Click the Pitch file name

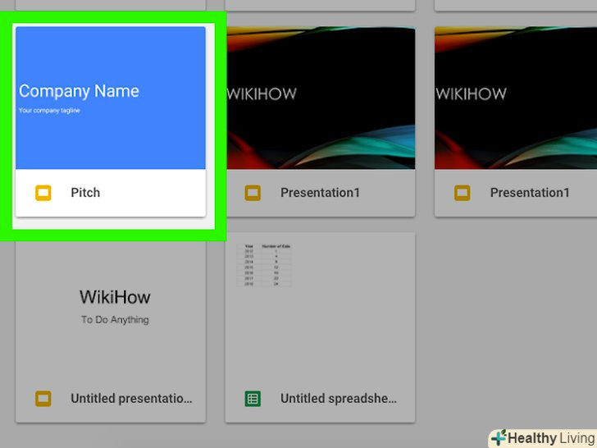click(85, 193)
